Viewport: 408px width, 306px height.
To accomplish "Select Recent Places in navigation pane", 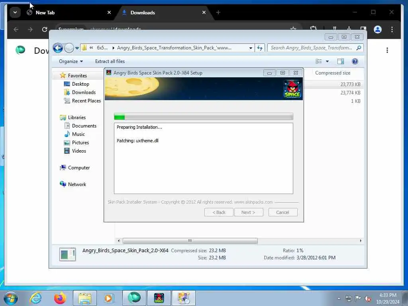I will [86, 101].
